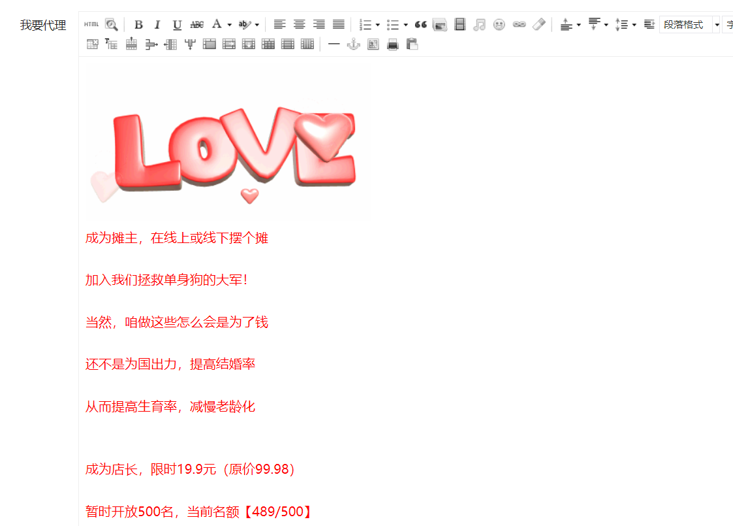Click the print icon
The width and height of the screenshot is (733, 526).
pyautogui.click(x=392, y=44)
